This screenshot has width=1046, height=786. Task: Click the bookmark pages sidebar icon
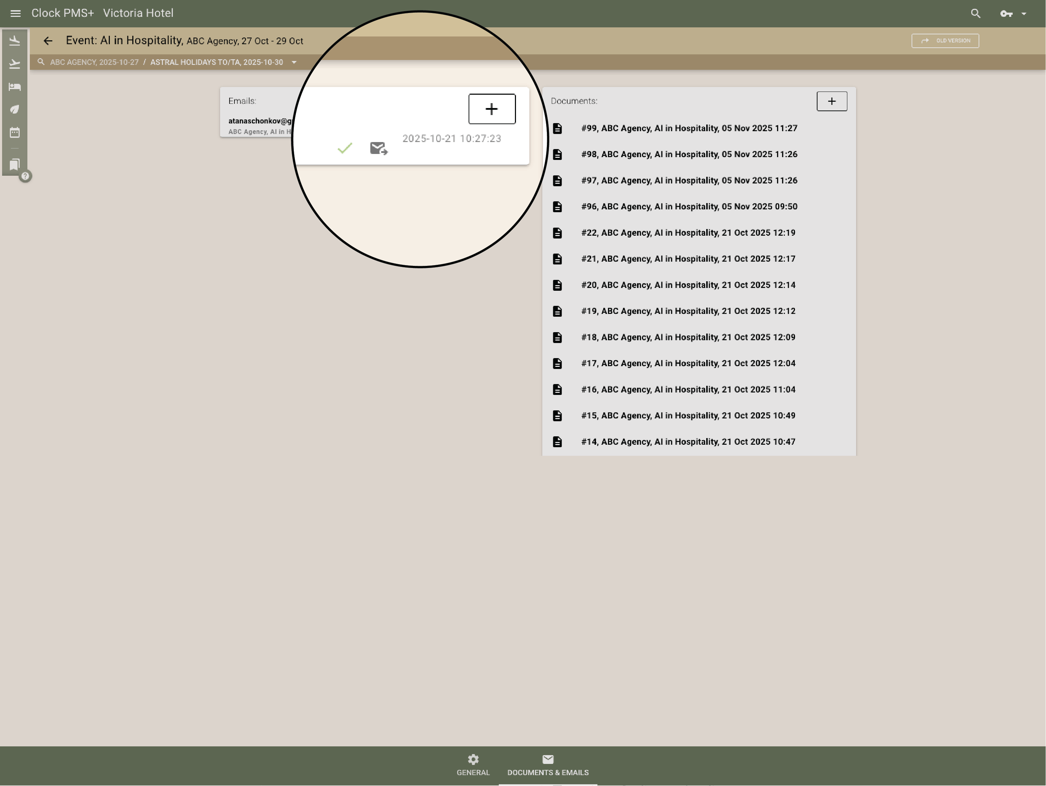[x=15, y=164]
